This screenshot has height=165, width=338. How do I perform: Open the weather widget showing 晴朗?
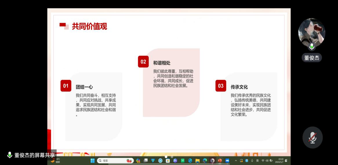(x=56, y=161)
